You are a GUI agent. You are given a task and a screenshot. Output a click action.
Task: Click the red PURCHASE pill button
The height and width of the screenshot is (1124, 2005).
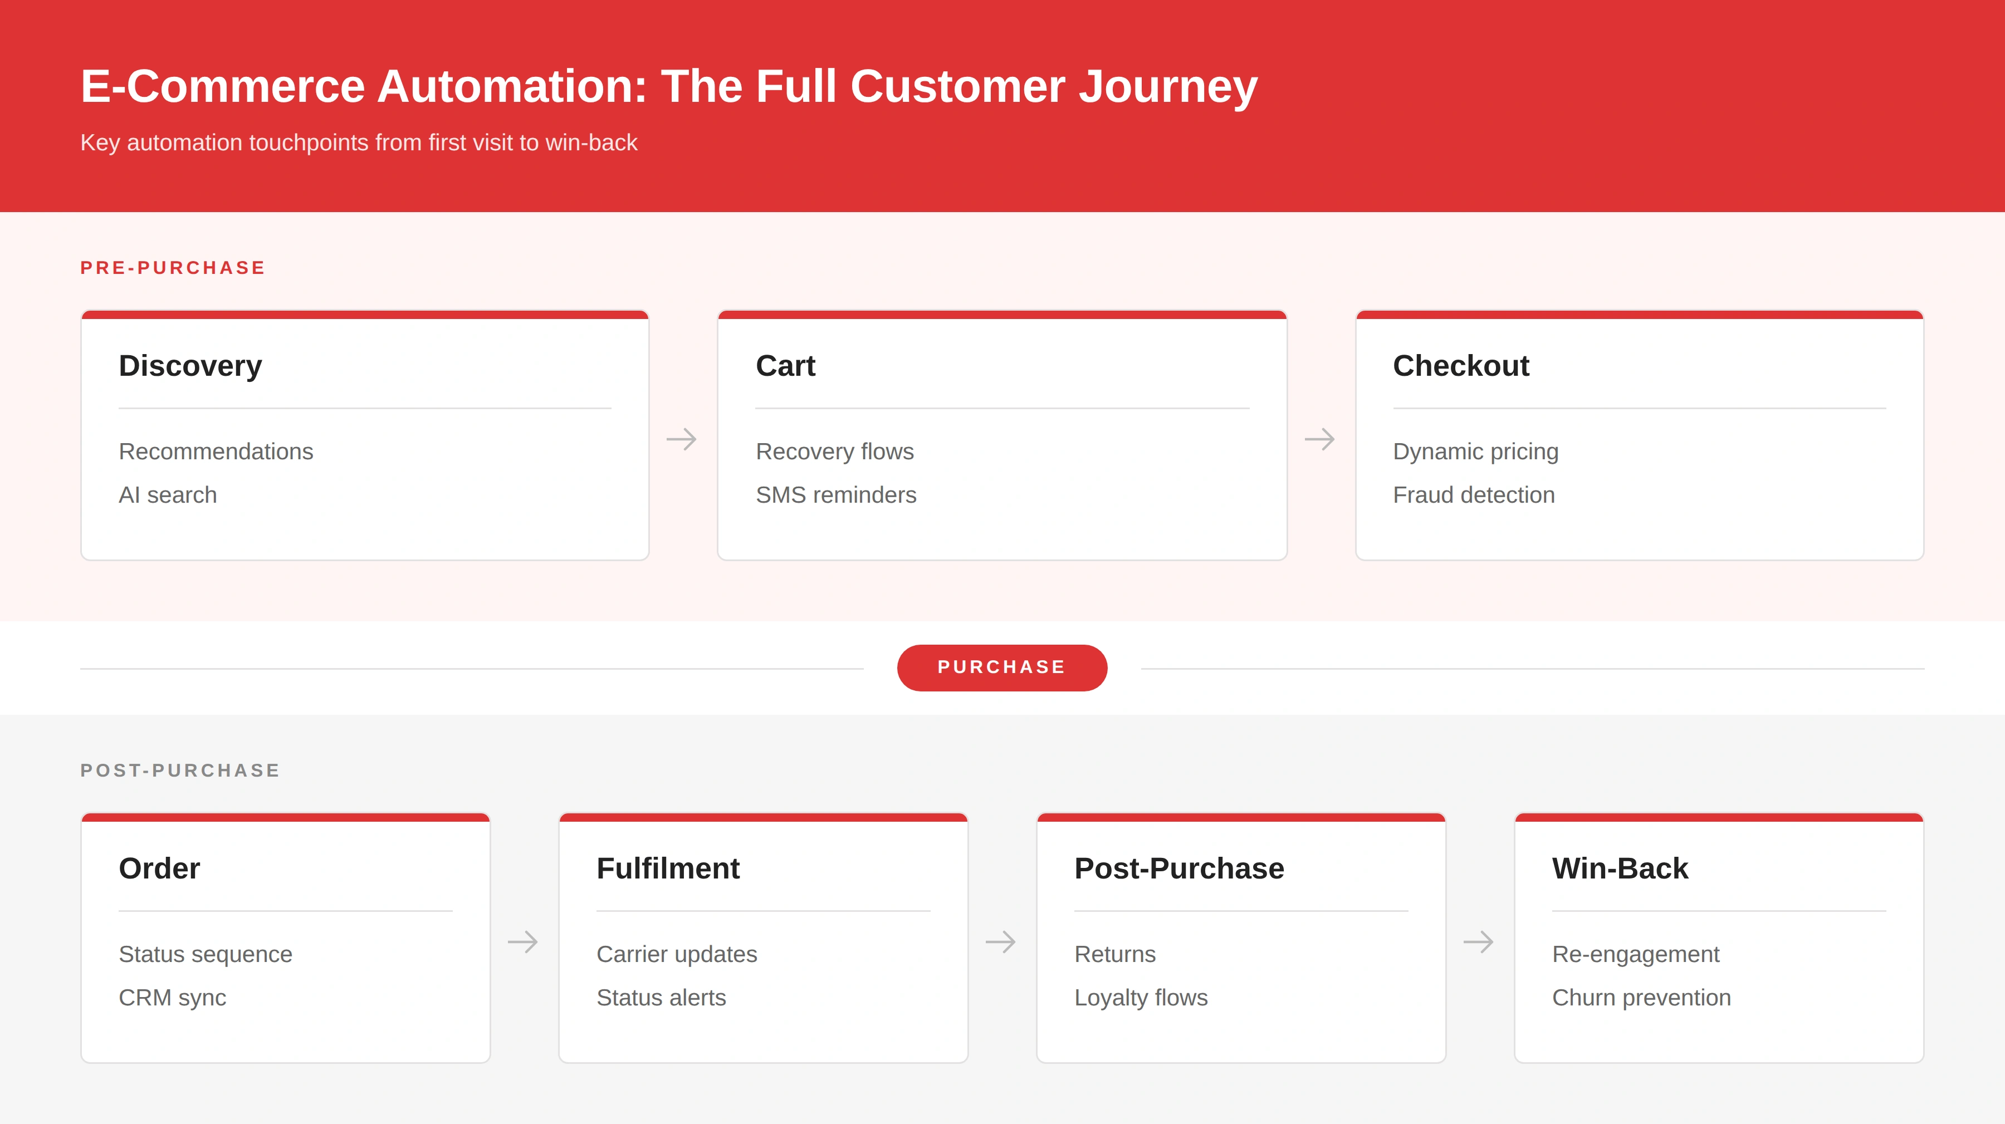coord(1002,667)
